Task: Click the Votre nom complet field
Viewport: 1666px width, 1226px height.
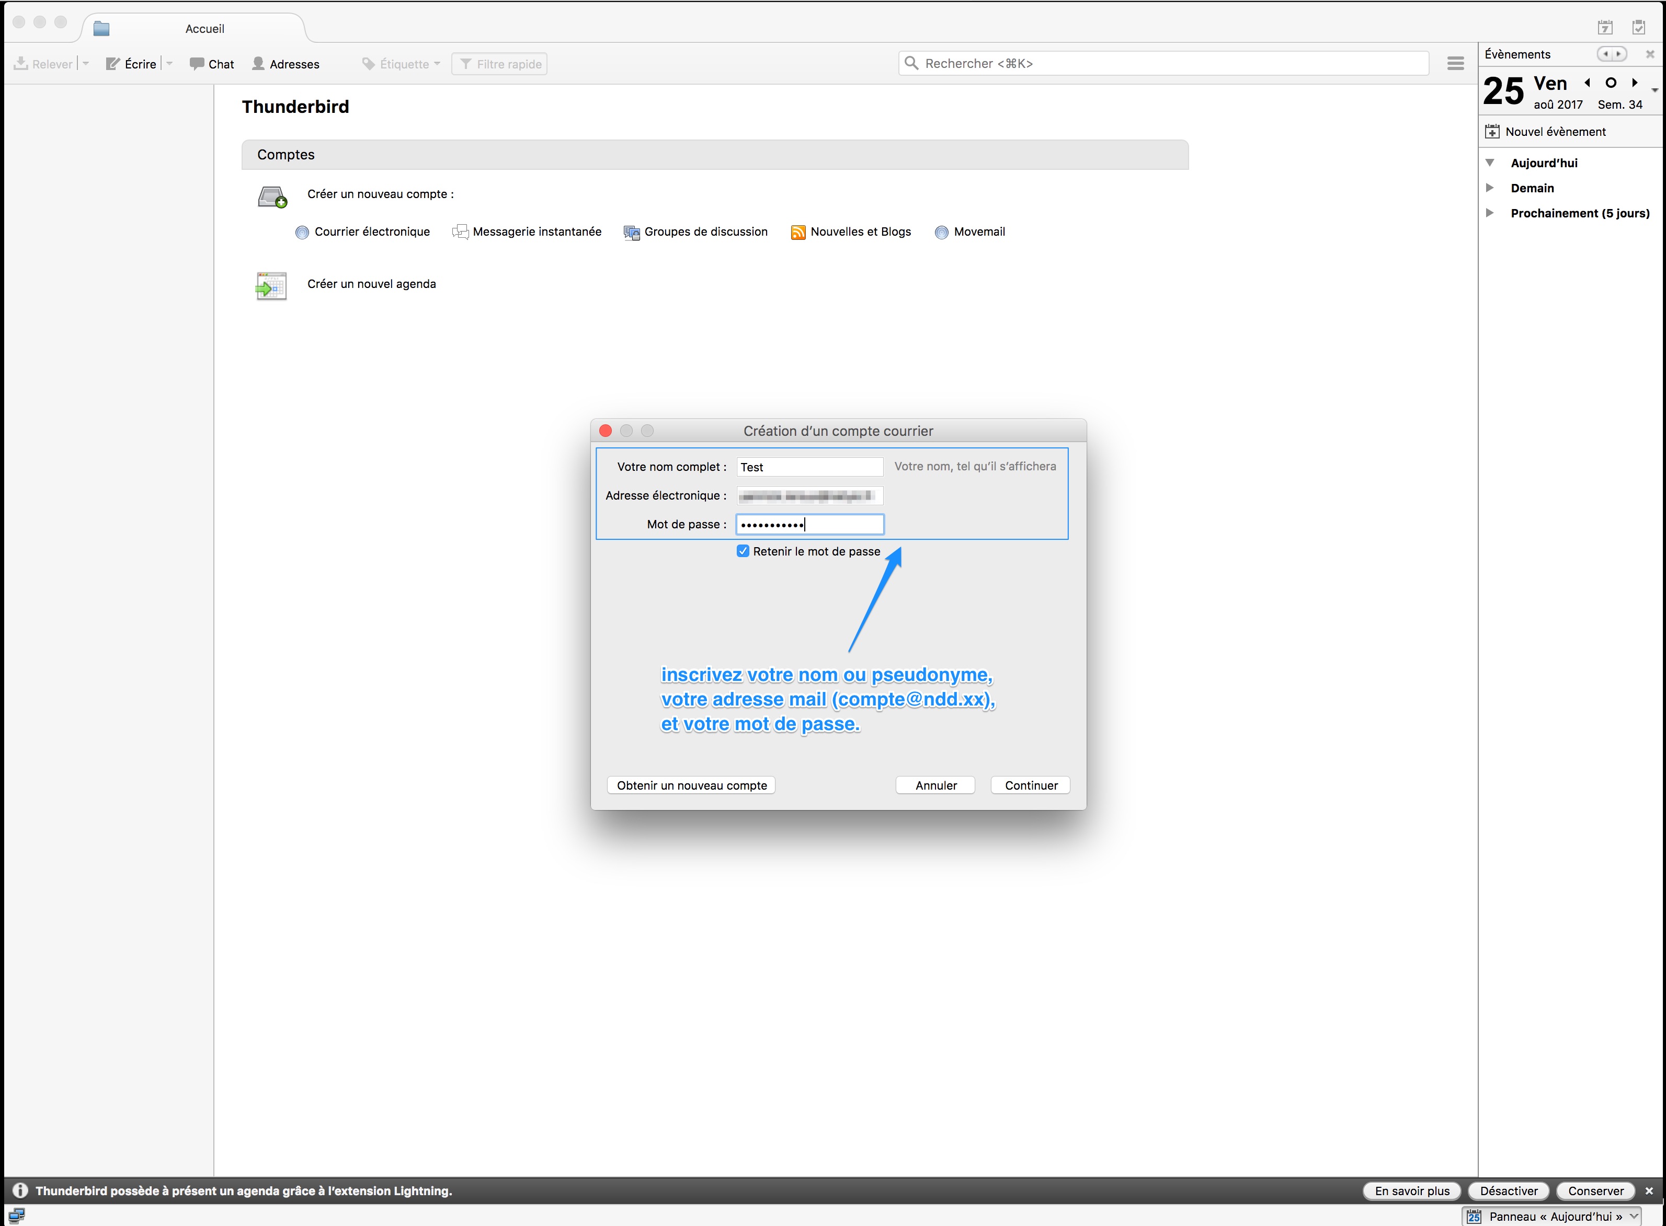Action: (809, 467)
